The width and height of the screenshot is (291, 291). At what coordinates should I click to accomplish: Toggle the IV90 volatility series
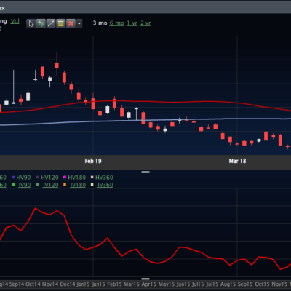point(25,185)
